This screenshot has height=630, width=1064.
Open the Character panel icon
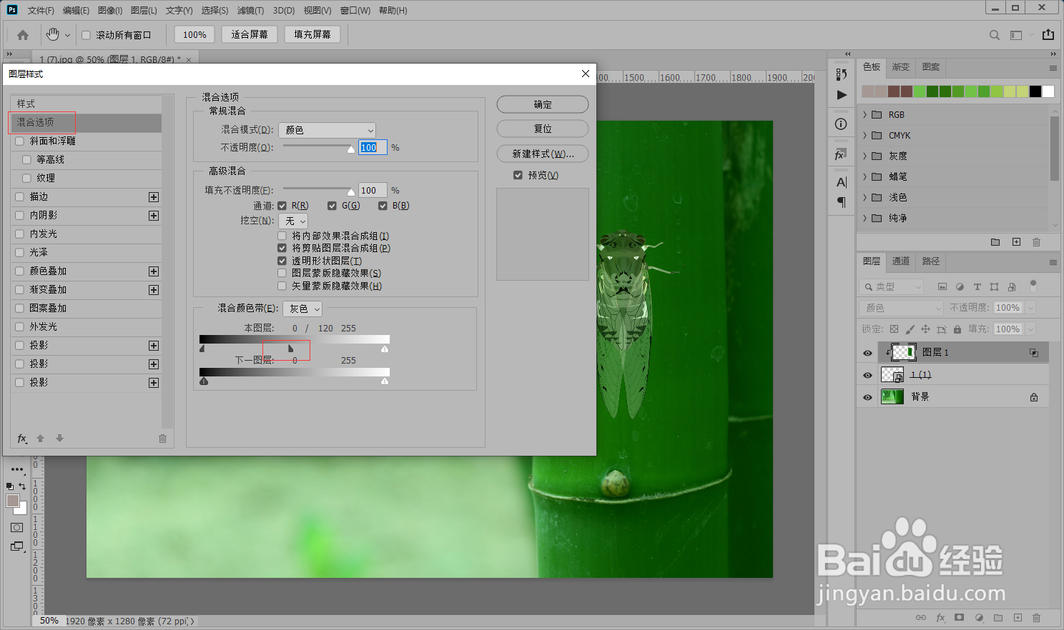842,182
